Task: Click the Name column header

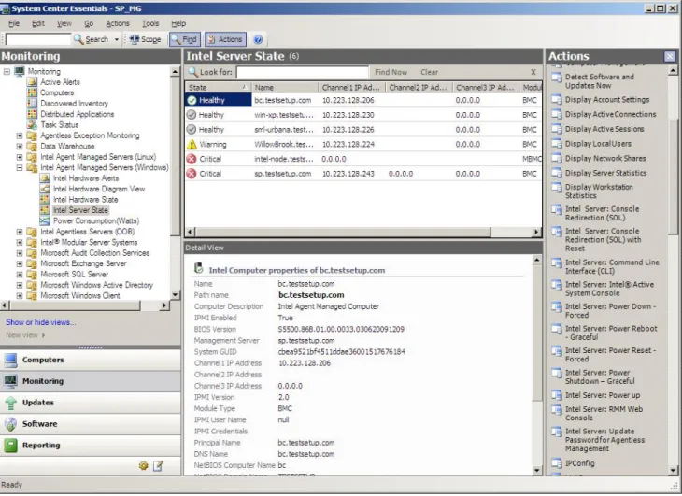Action: pos(285,88)
